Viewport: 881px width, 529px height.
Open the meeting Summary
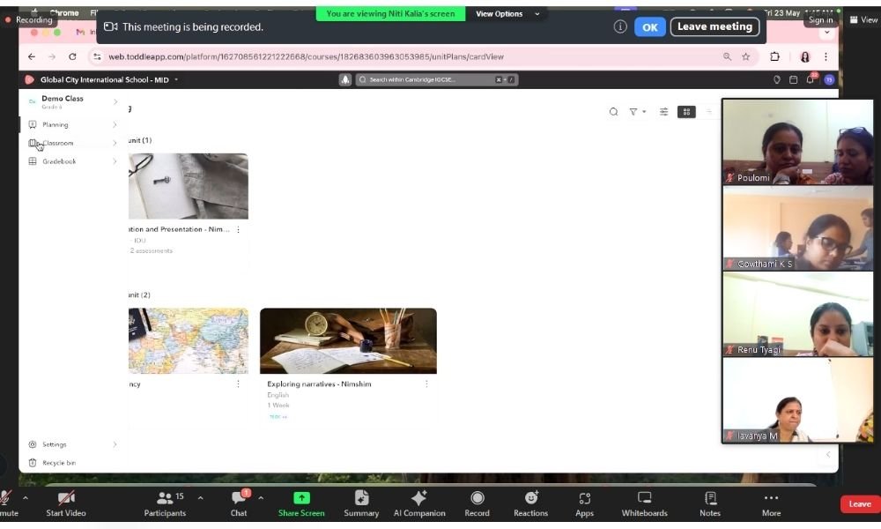(x=361, y=503)
